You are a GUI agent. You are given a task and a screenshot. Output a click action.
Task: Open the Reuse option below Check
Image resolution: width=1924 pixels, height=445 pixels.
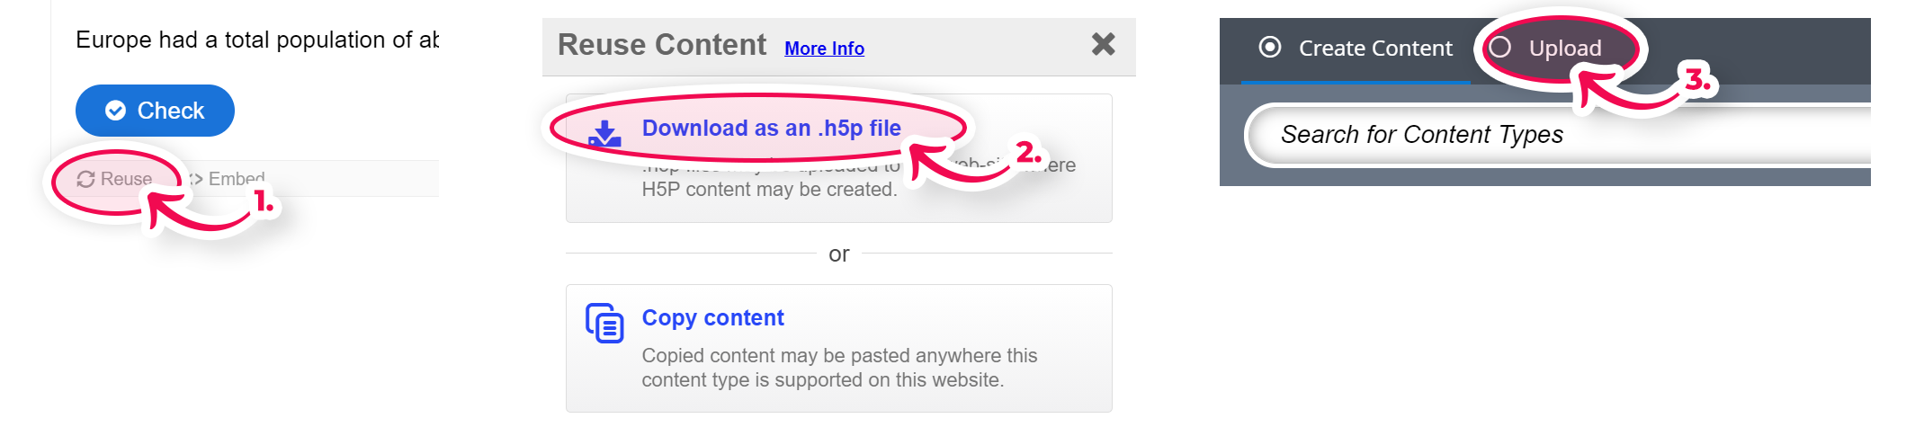(114, 179)
